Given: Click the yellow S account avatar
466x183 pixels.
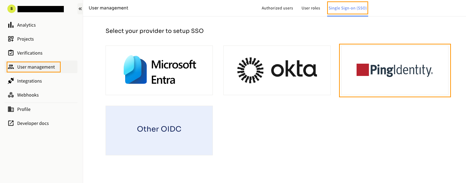Looking at the screenshot, I should click(12, 9).
